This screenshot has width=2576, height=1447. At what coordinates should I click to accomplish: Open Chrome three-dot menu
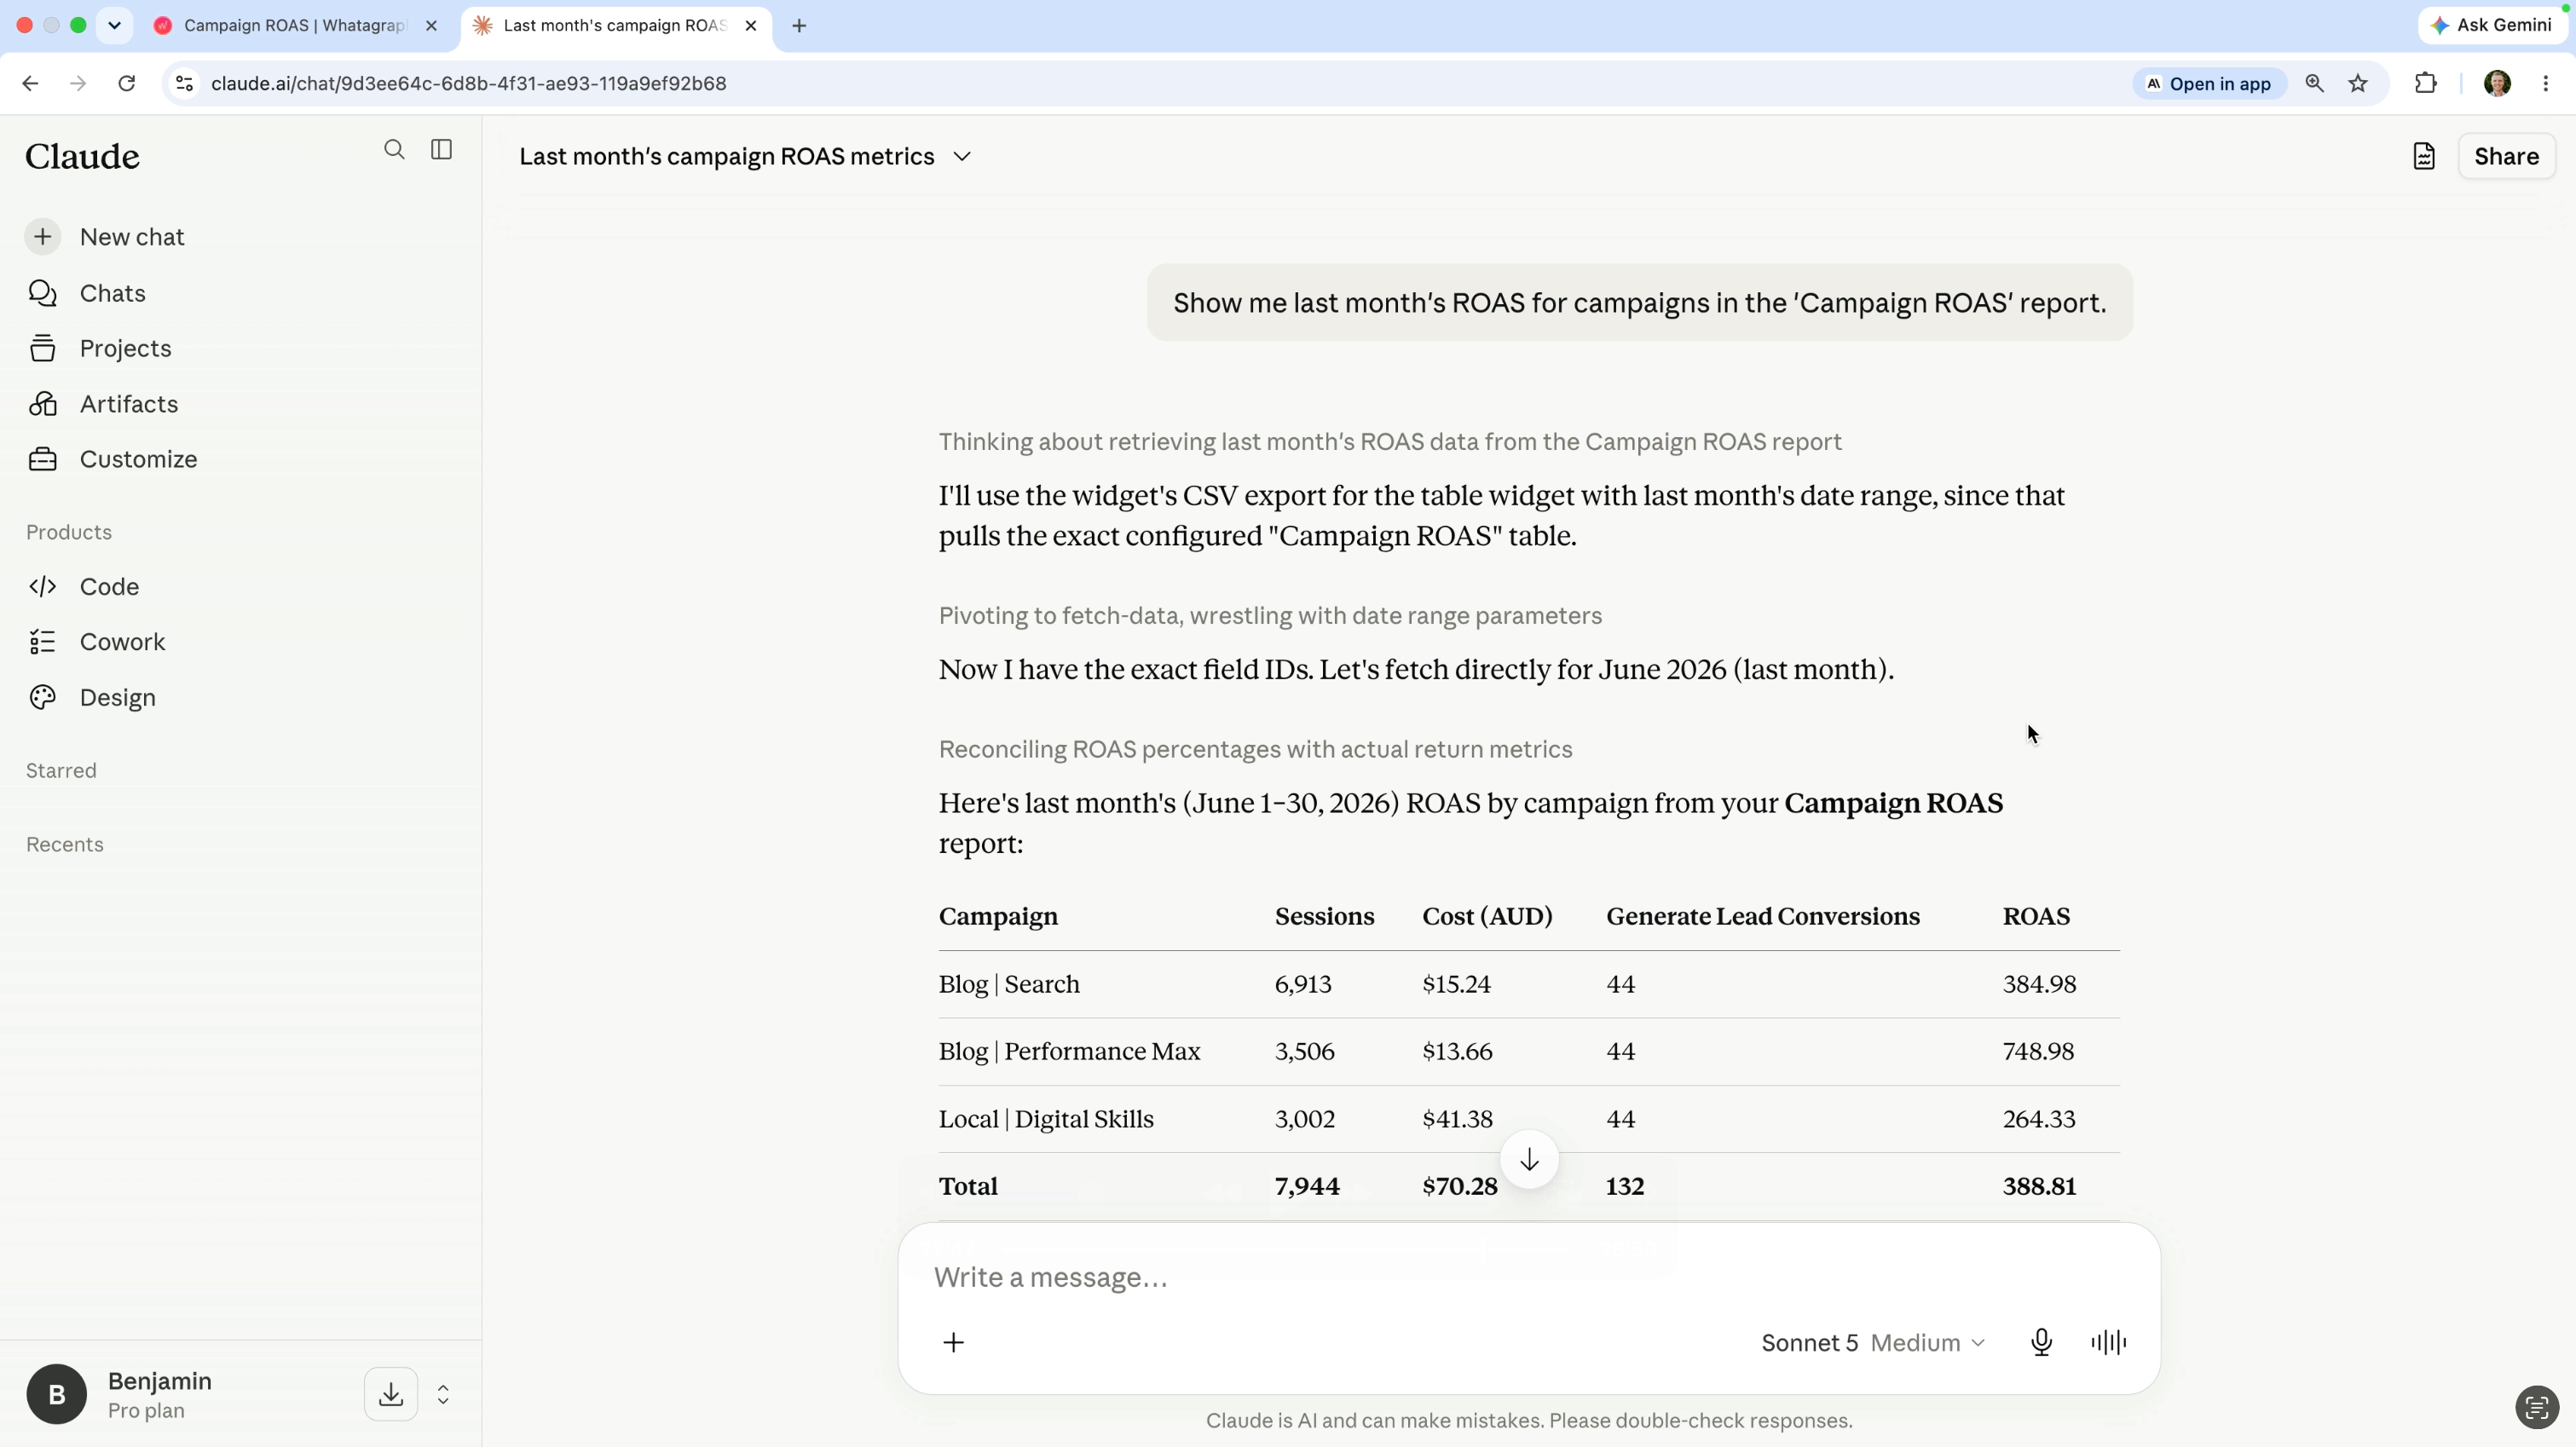point(2546,84)
